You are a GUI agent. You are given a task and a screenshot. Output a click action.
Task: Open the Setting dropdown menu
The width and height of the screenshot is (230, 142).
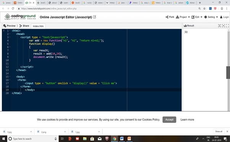pyautogui.click(x=211, y=17)
